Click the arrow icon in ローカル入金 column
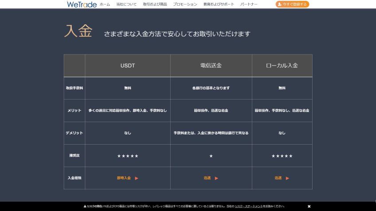Viewport: 376px width, 211px height. click(287, 178)
